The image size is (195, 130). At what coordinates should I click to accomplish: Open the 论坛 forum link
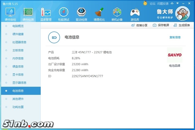pyautogui.click(x=152, y=3)
